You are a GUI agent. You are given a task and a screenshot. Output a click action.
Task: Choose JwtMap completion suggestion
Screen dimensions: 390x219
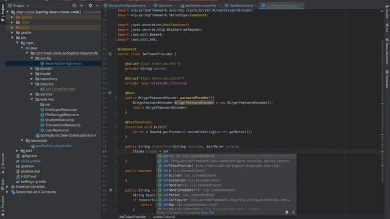pos(226,204)
